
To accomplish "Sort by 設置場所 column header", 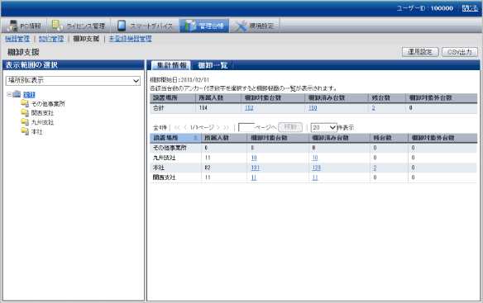I will [175, 138].
